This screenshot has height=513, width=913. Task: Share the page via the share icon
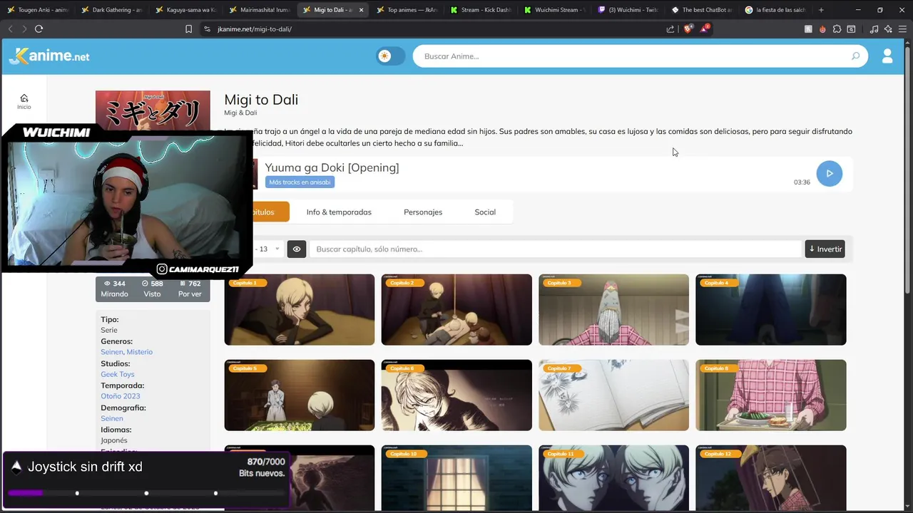(x=670, y=29)
